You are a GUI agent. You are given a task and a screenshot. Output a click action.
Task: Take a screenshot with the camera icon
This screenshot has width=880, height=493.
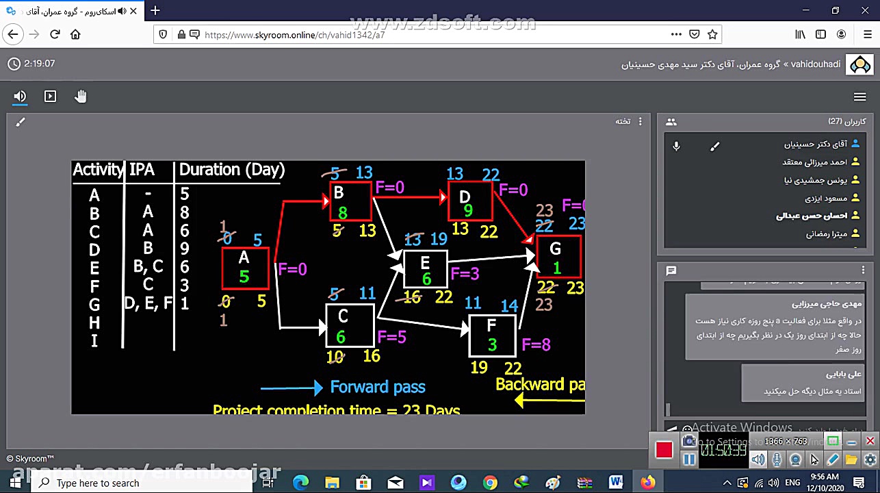click(x=689, y=442)
